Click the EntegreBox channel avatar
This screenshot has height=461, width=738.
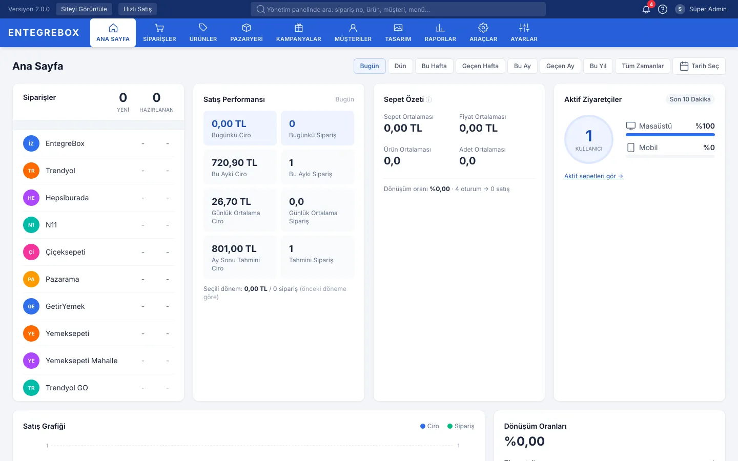click(31, 143)
